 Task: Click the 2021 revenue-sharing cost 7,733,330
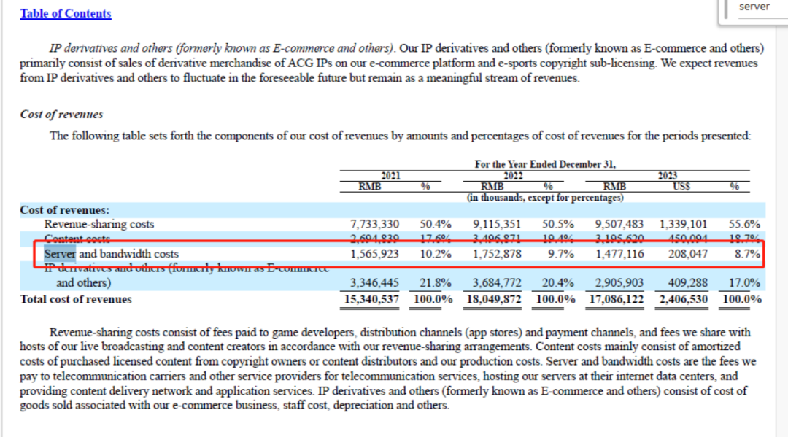coord(374,225)
